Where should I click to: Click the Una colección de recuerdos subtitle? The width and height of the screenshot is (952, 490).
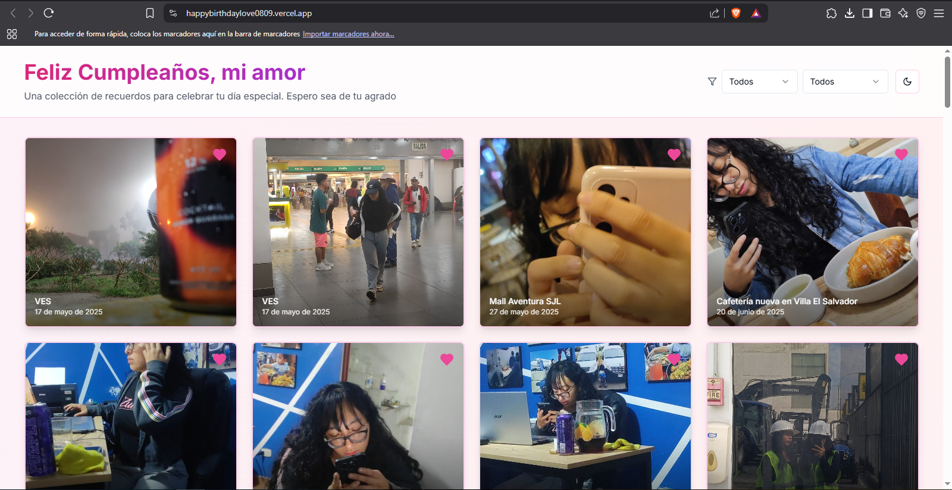click(x=210, y=96)
